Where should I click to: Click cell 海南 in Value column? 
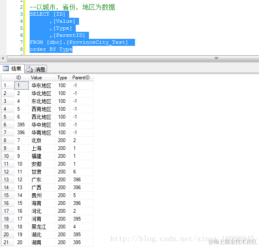[x=42, y=203]
